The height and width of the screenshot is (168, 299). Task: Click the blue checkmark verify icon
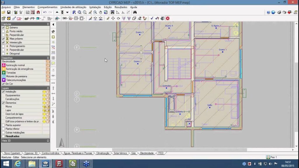152,18
